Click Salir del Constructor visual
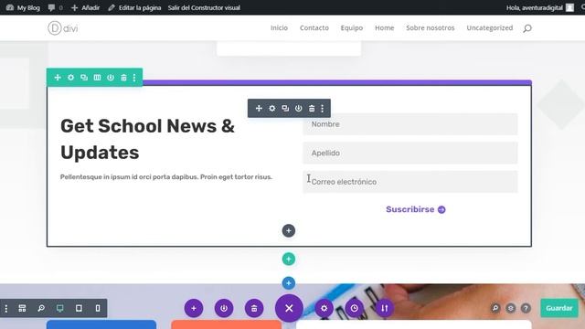The width and height of the screenshot is (585, 329). coord(204,7)
